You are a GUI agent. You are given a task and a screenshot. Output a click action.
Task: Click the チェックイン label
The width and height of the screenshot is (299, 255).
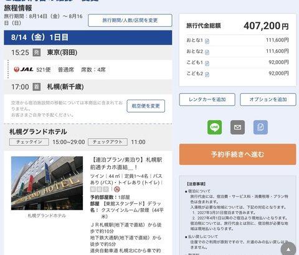pos(29,142)
